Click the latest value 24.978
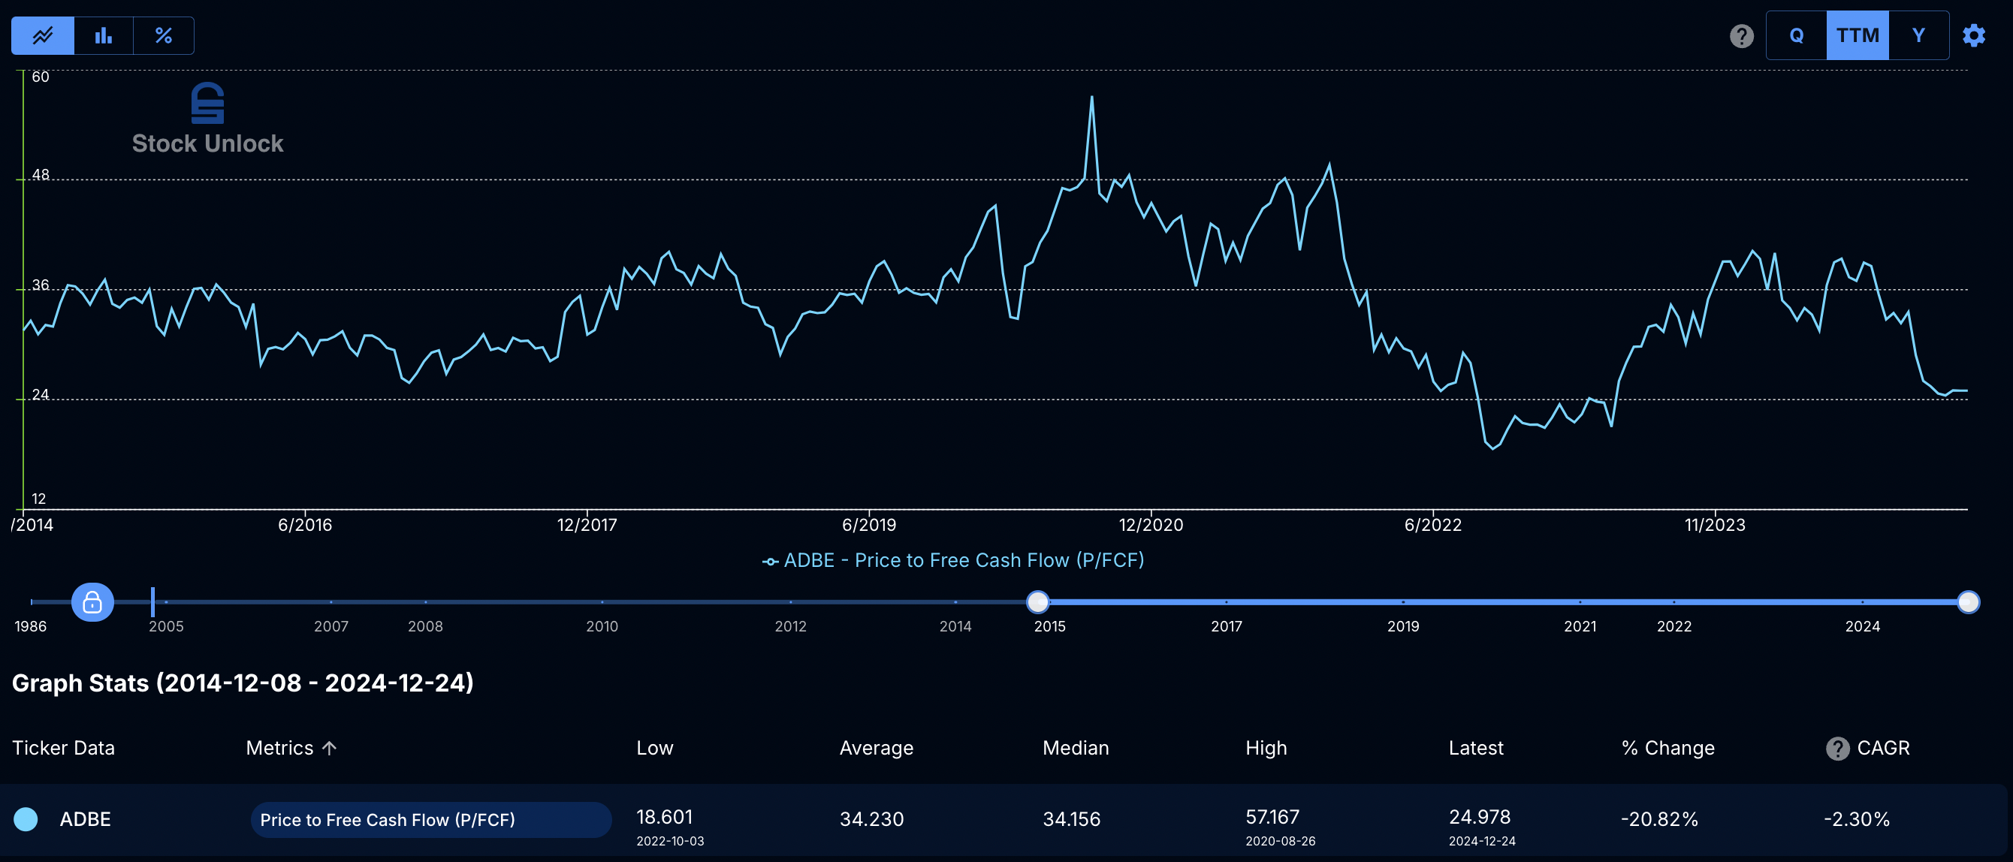Screen dimensions: 2013x862 (1479, 817)
